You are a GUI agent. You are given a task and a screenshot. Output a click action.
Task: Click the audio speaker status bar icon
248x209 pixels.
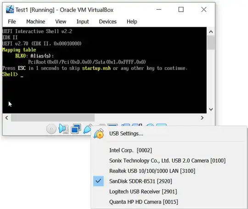(x=63, y=128)
